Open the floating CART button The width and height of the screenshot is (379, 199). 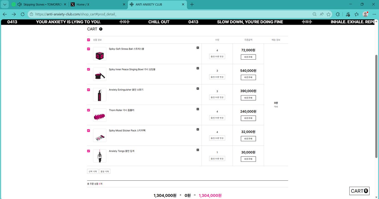tap(359, 191)
